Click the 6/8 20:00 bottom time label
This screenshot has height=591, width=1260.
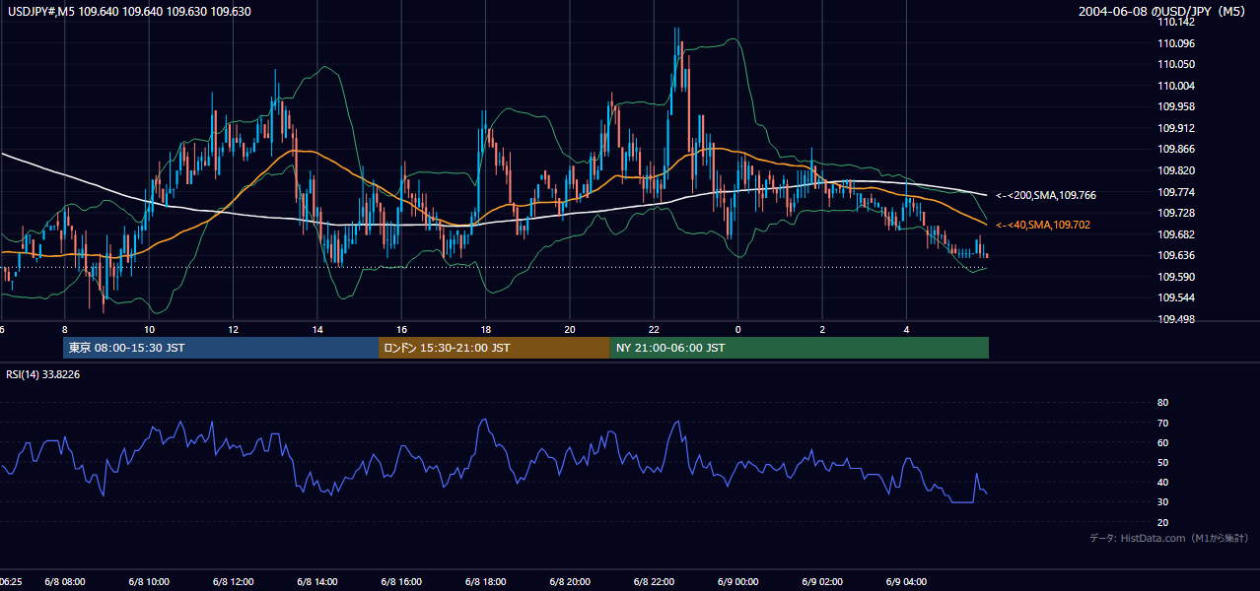point(570,582)
